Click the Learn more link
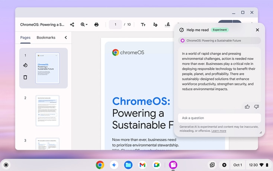273x171 pixels. (x=219, y=131)
